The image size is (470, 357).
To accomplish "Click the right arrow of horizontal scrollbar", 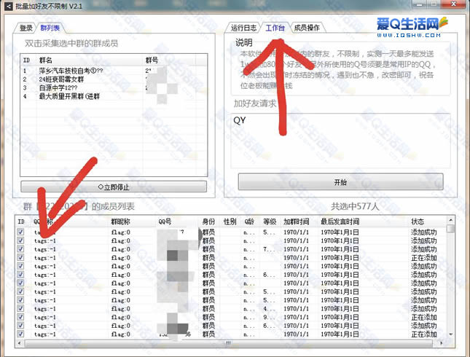I will pos(441,343).
